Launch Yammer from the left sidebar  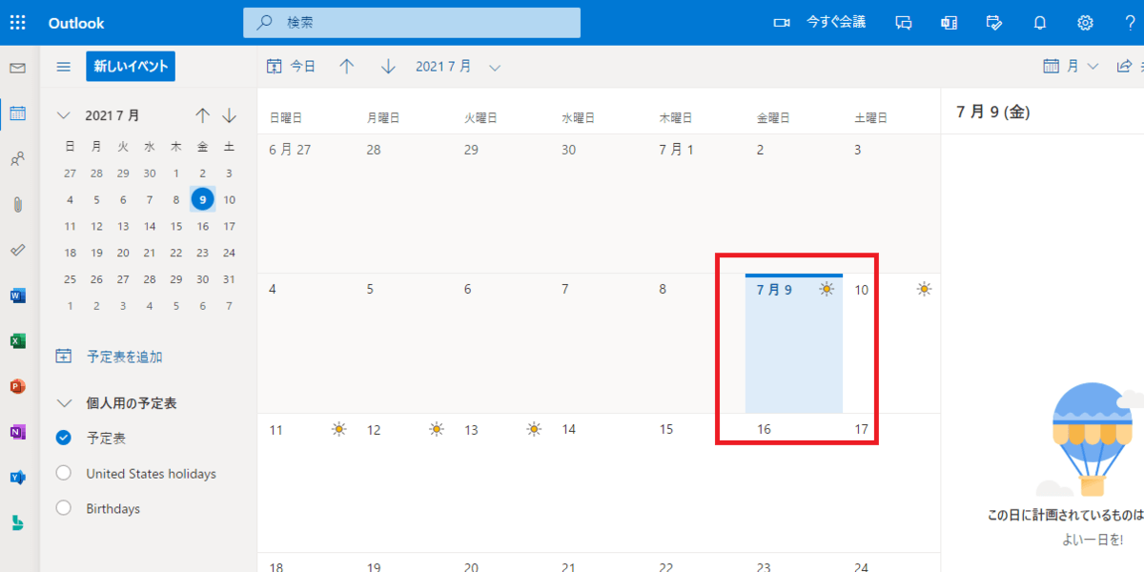coord(17,477)
